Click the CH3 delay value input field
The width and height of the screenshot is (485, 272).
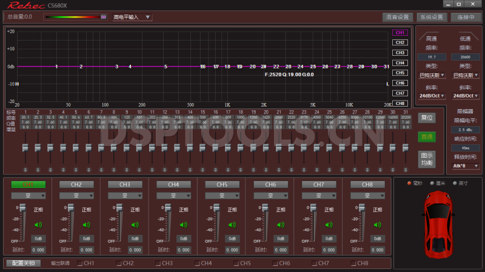click(x=135, y=250)
